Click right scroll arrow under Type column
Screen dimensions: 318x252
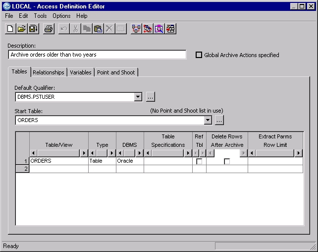(111, 153)
